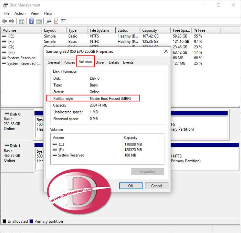Click the Back arrow toolbar icon

(x=4, y=21)
